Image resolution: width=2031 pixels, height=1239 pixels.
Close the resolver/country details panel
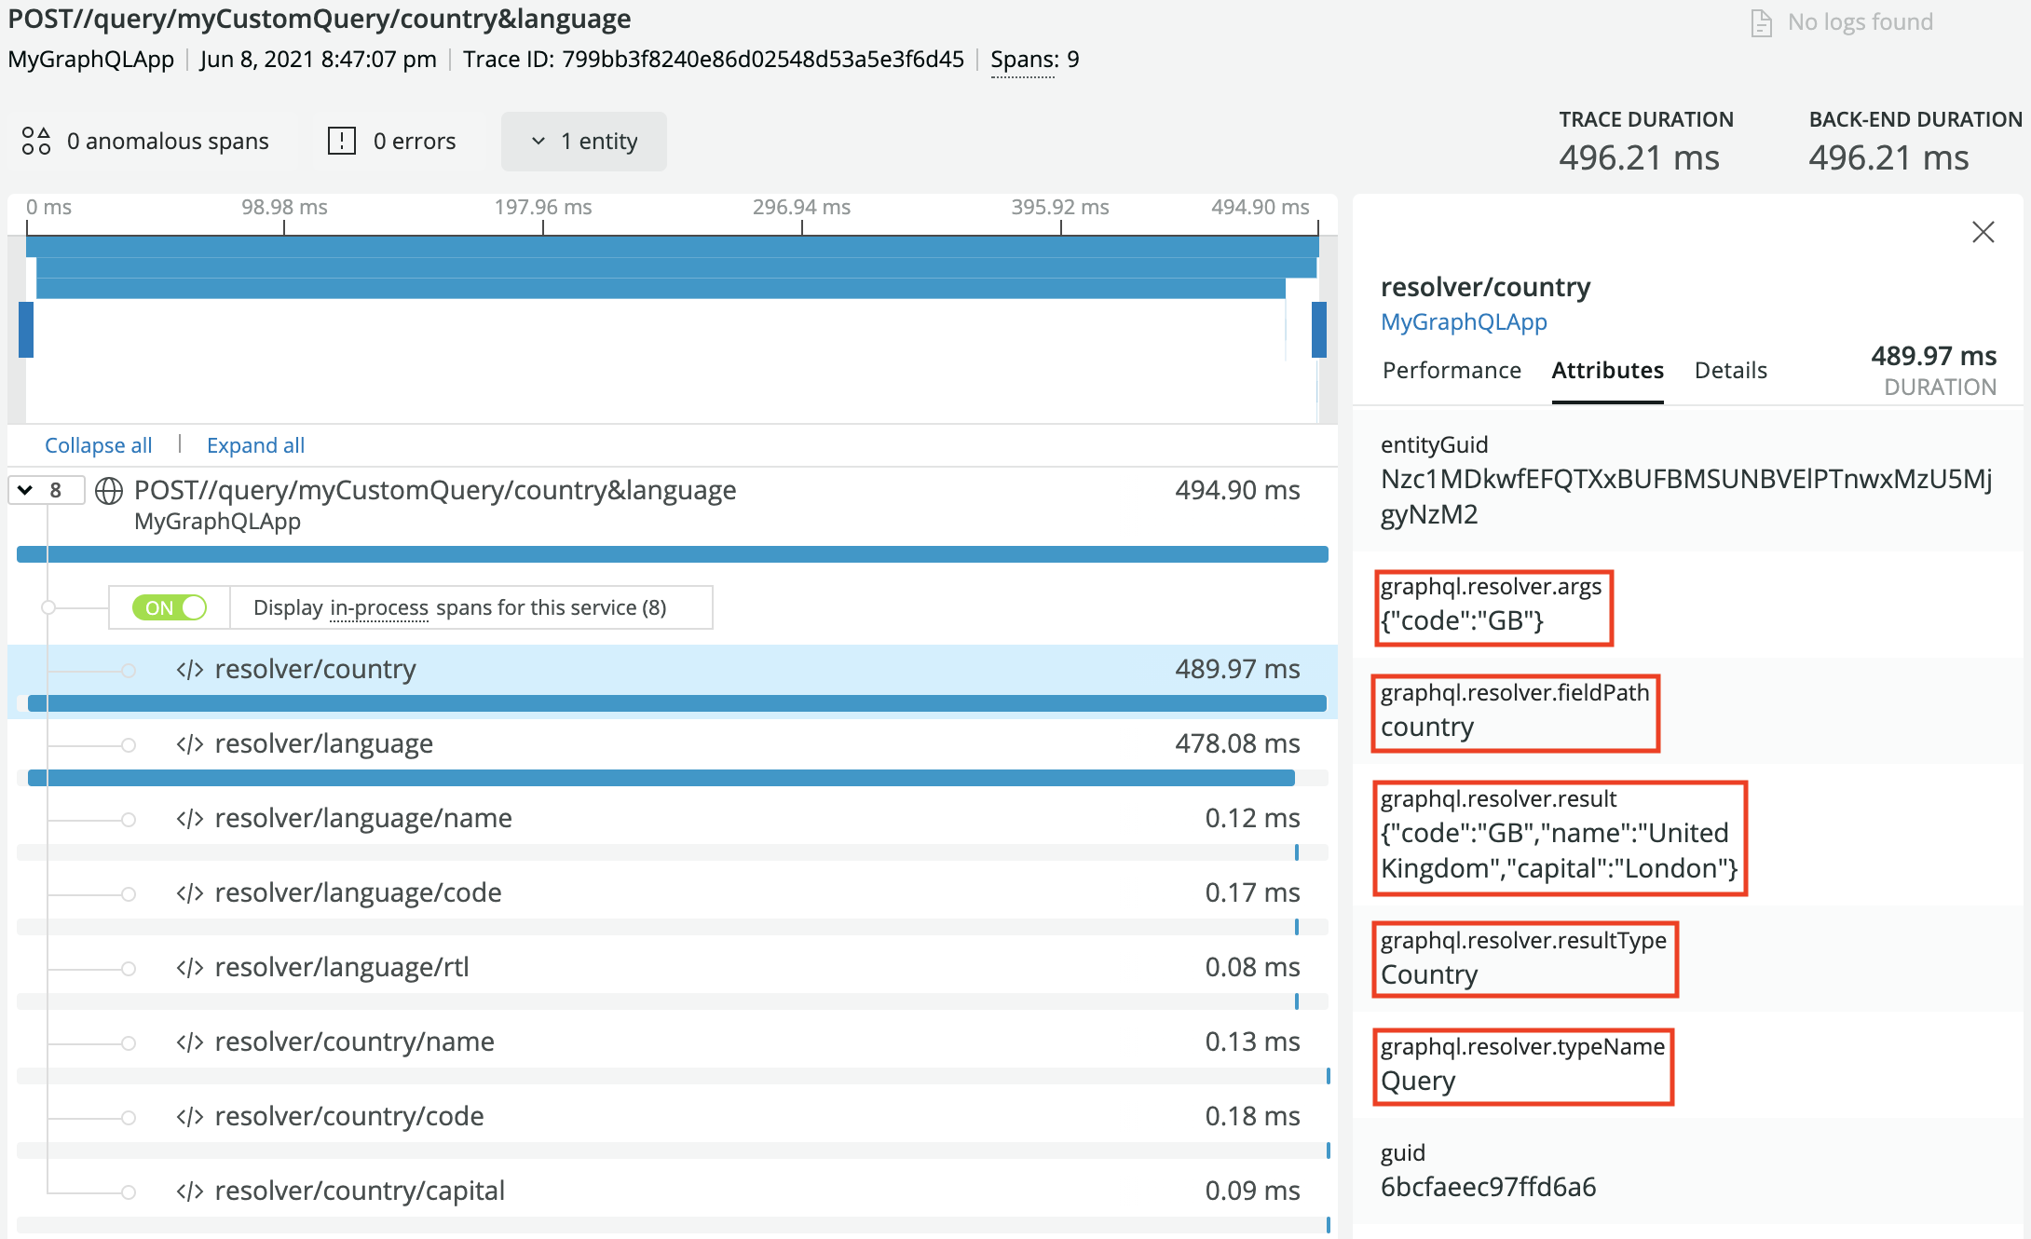pyautogui.click(x=1983, y=232)
